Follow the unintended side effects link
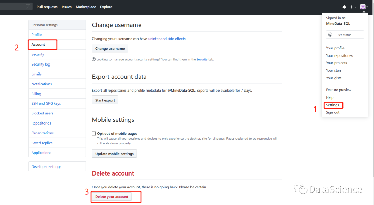Image resolution: width=374 pixels, height=205 pixels. tap(167, 39)
